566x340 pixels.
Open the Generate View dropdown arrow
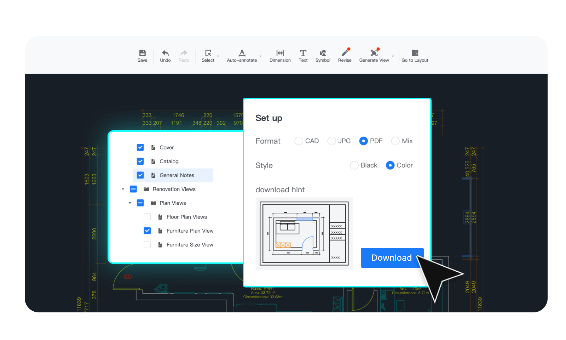pos(393,56)
